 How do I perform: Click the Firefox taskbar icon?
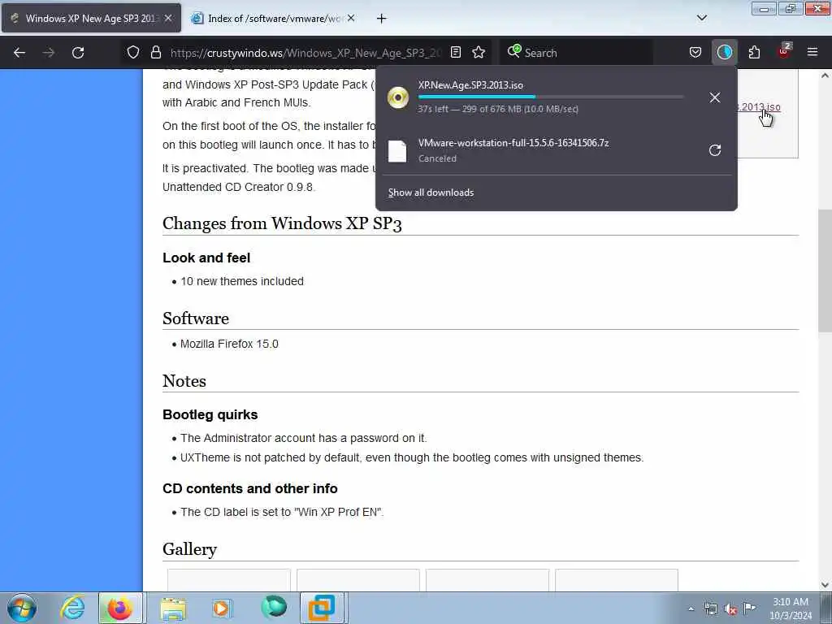tap(120, 608)
